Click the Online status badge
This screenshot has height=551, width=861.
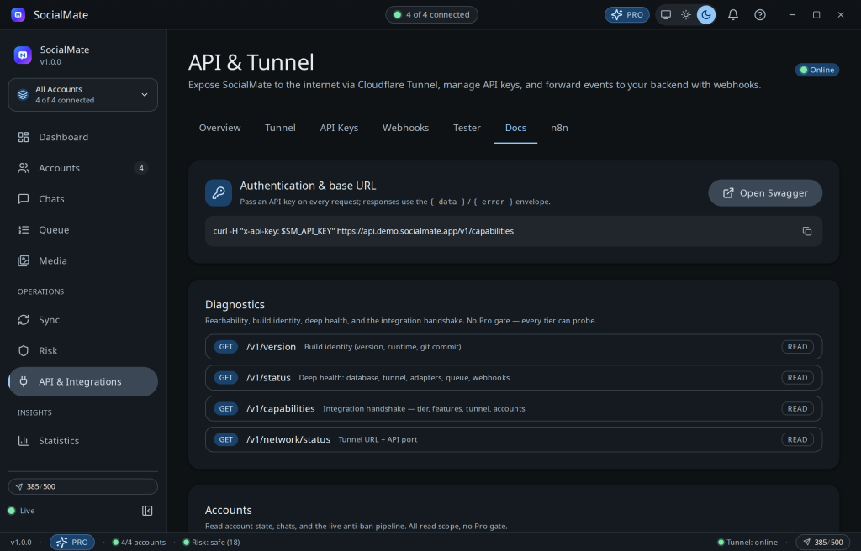817,70
